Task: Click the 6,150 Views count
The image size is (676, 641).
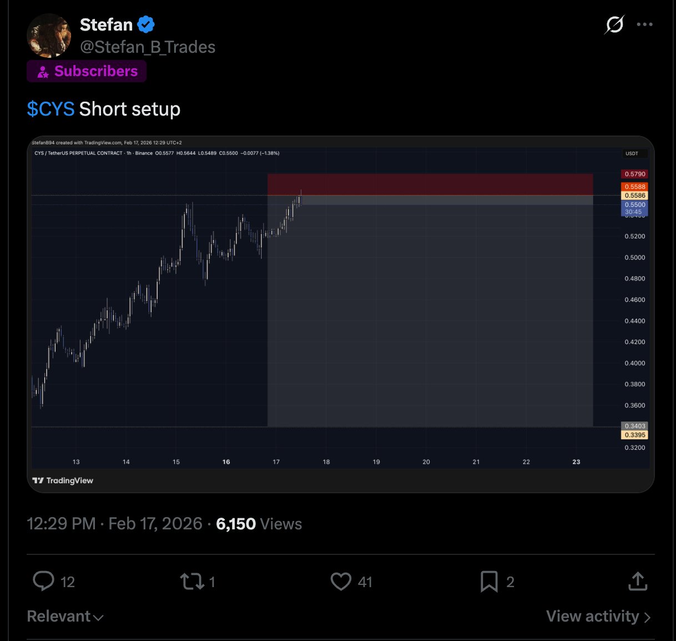Action: tap(259, 524)
